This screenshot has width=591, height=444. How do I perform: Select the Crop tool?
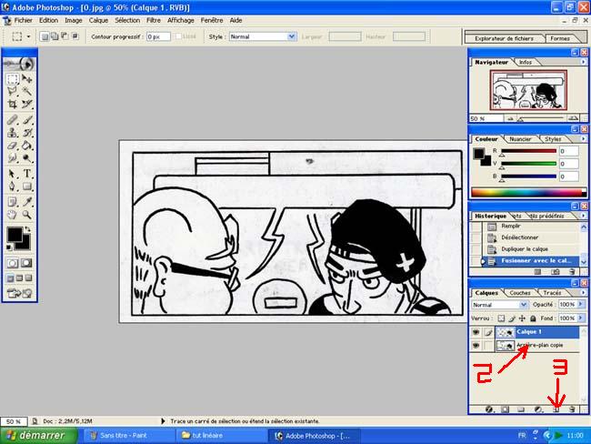coord(13,104)
